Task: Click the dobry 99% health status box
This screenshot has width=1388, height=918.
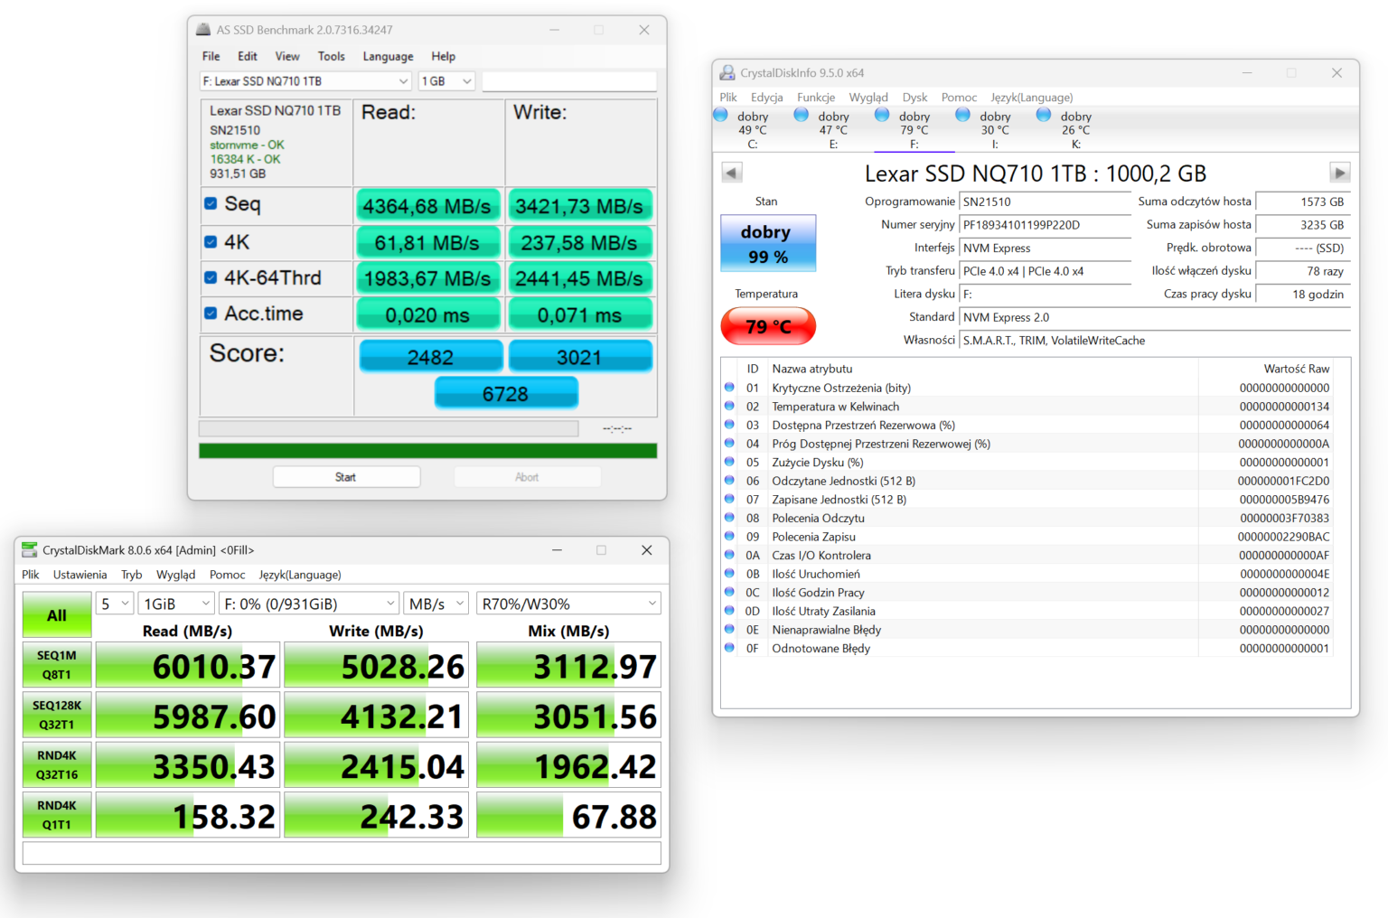Action: [x=767, y=243]
